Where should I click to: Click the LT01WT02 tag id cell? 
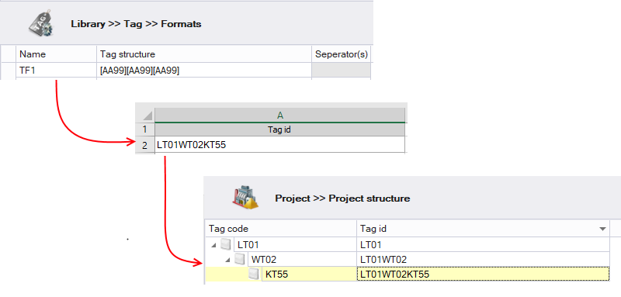[x=483, y=260]
